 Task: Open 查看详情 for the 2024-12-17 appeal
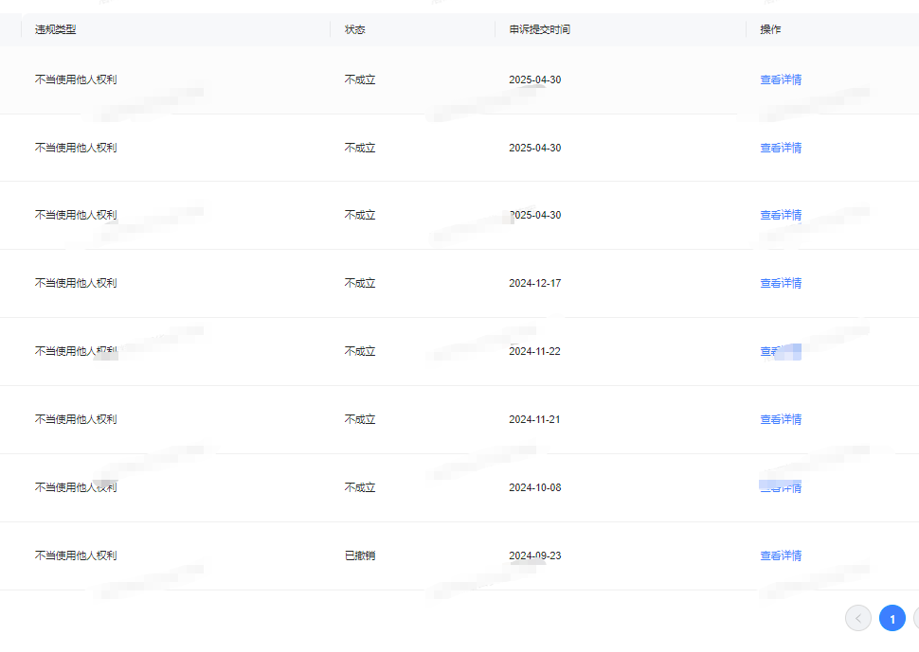pyautogui.click(x=780, y=284)
